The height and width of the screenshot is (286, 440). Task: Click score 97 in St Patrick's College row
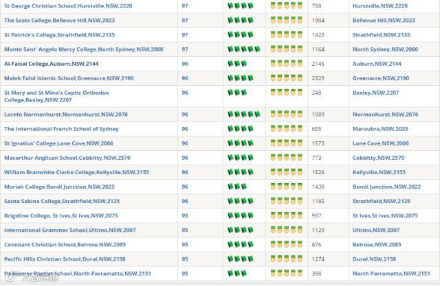(185, 35)
